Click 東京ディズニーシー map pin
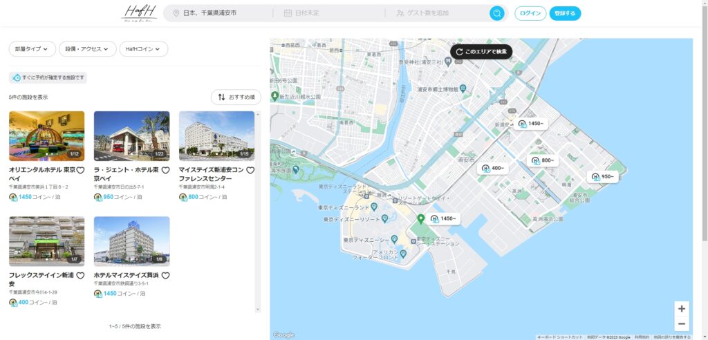The height and width of the screenshot is (340, 708). coord(394,239)
